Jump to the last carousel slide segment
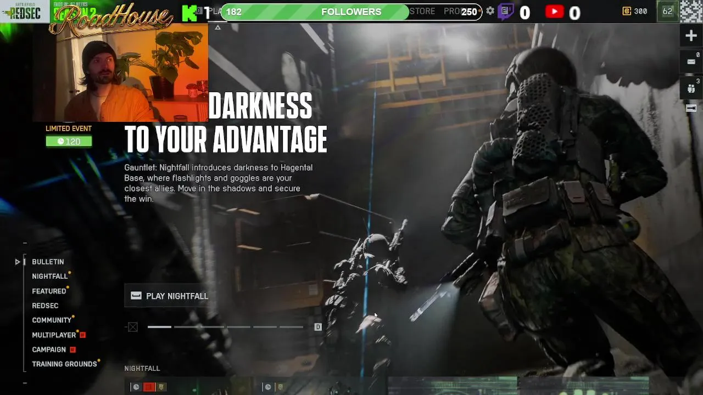 (291, 327)
